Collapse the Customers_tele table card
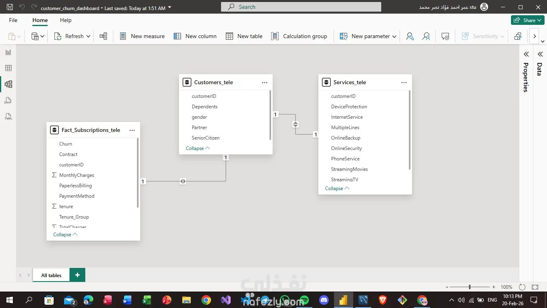The image size is (547, 308). pyautogui.click(x=198, y=148)
